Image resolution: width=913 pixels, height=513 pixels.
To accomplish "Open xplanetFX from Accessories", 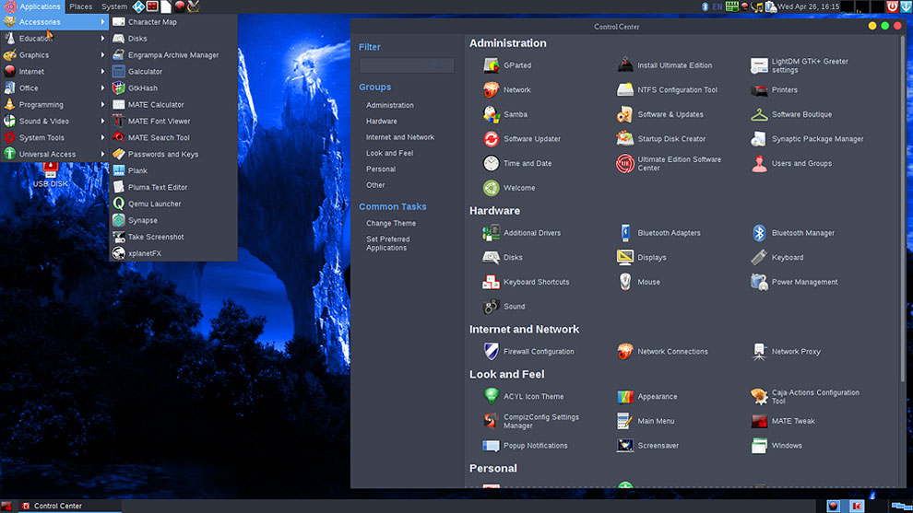I will [173, 253].
